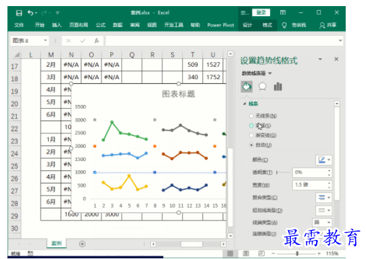The width and height of the screenshot is (366, 259).
Task: Open the Customize Quick Access Toolbar arrow
Action: click(58, 13)
